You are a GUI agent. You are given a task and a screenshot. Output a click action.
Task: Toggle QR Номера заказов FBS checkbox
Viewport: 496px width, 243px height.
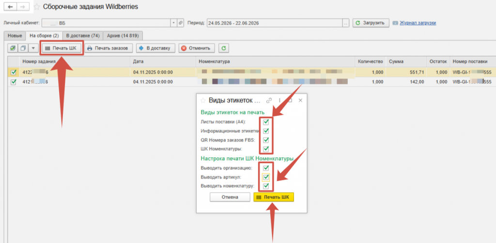[266, 140]
